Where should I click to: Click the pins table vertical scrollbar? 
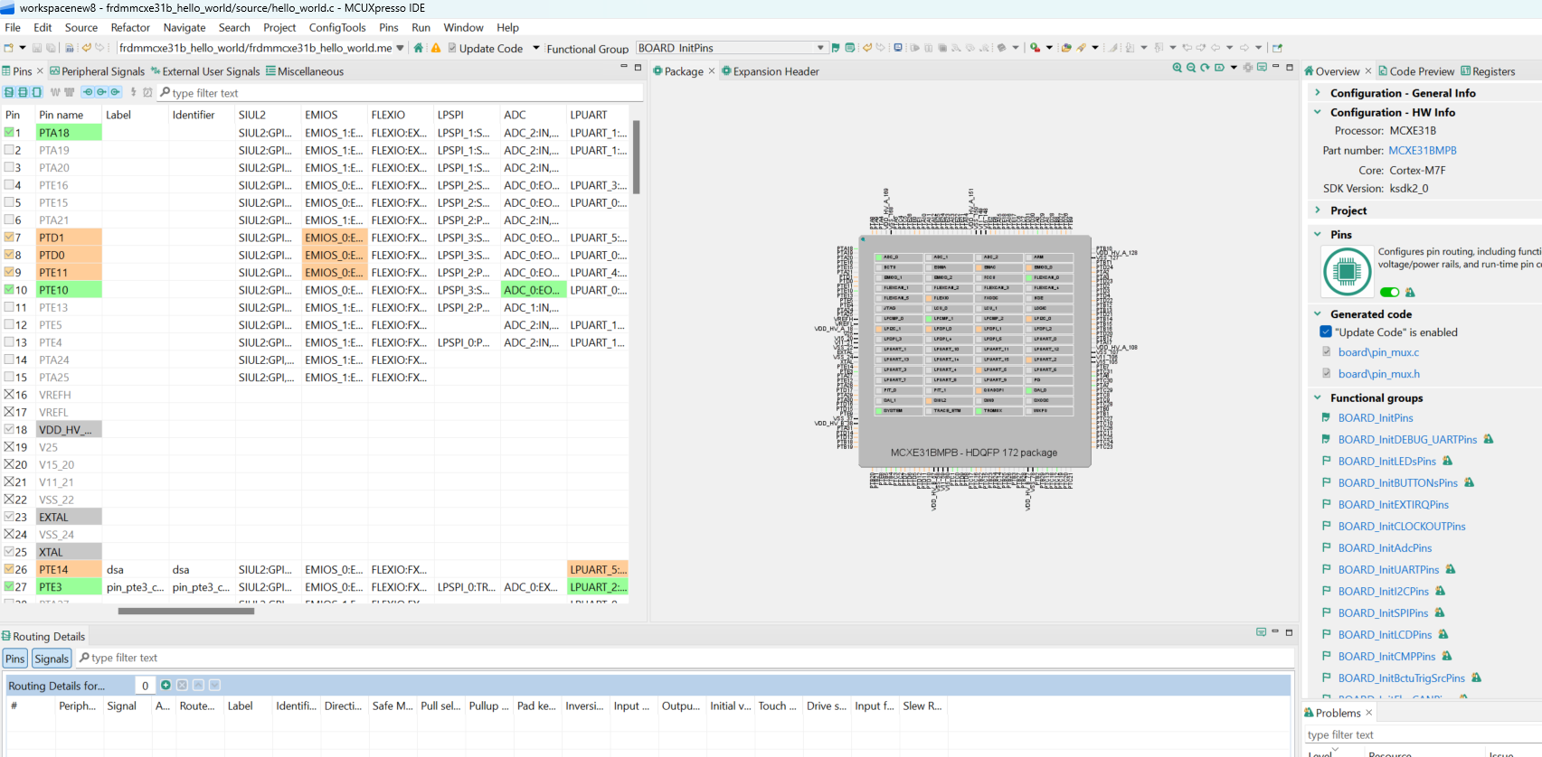click(x=637, y=157)
